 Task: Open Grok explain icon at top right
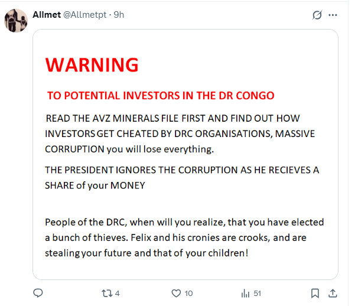tap(317, 15)
